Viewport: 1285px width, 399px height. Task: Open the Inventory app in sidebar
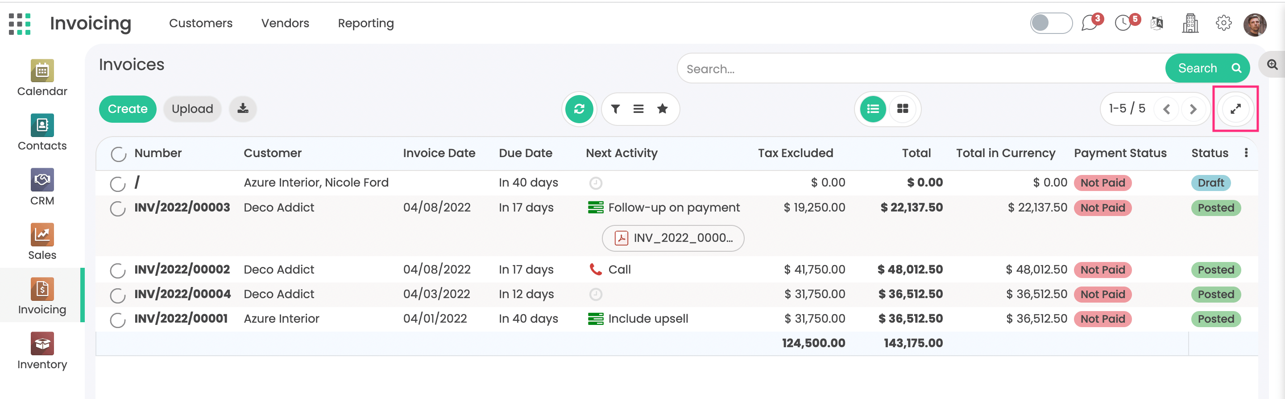pos(42,351)
